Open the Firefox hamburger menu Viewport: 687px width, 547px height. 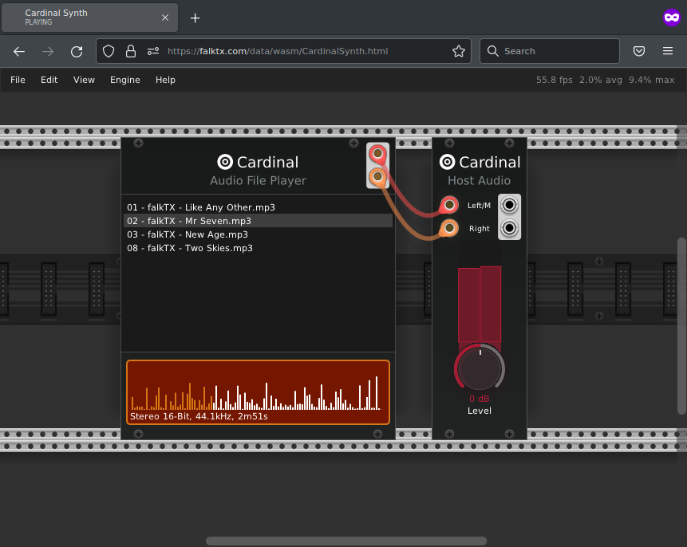[668, 51]
